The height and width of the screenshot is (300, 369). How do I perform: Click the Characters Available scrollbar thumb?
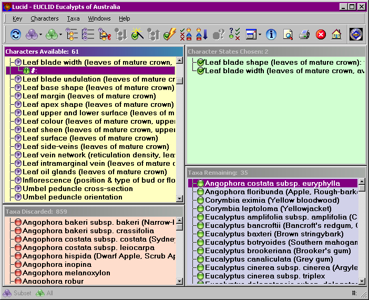pyautogui.click(x=180, y=81)
